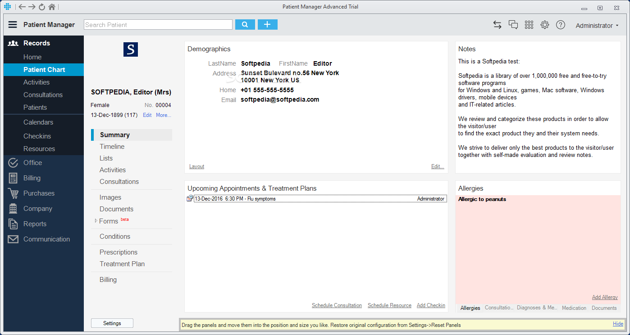This screenshot has width=630, height=335.
Task: Click the app logo in title bar
Action: click(x=7, y=7)
